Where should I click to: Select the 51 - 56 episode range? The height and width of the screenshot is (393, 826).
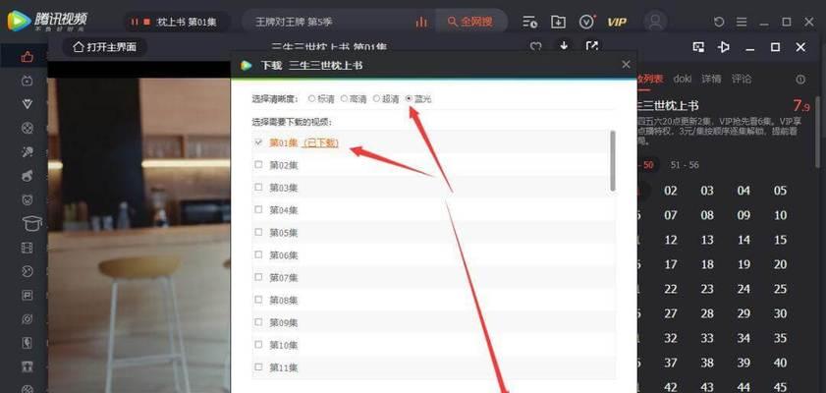point(685,165)
